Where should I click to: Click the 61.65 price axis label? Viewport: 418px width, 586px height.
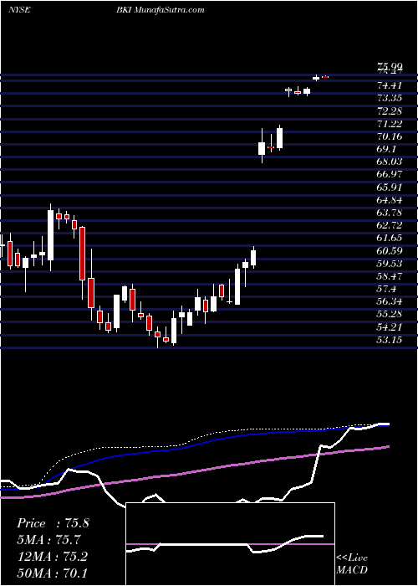(390, 238)
